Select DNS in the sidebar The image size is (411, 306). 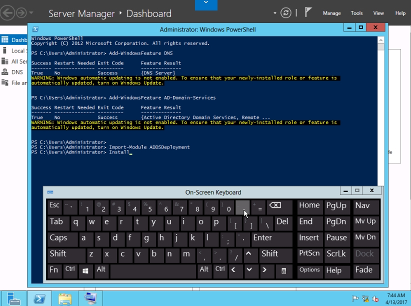tap(14, 72)
